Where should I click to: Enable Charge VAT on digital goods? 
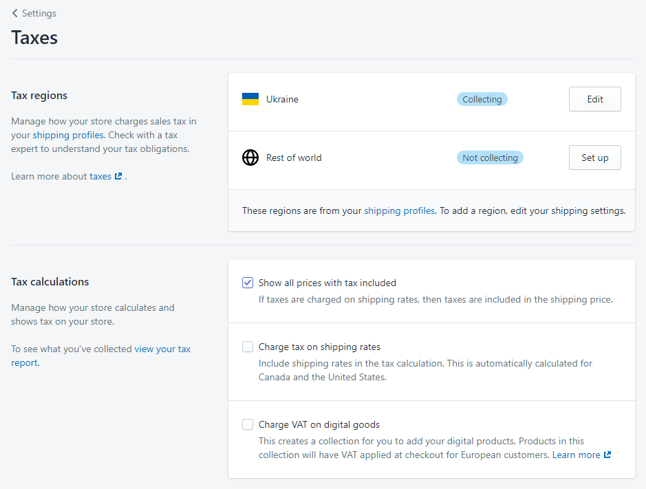point(248,424)
